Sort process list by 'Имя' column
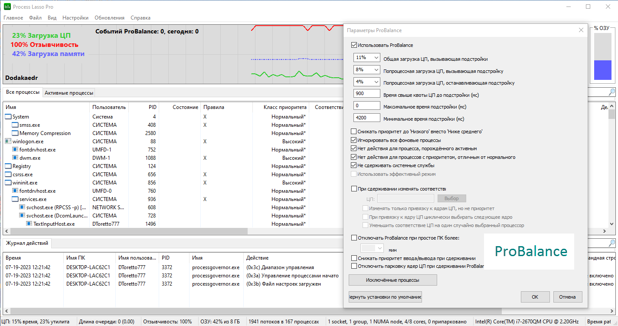 [47, 107]
